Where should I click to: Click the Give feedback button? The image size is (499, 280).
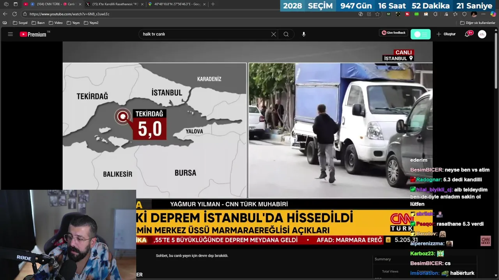[393, 33]
